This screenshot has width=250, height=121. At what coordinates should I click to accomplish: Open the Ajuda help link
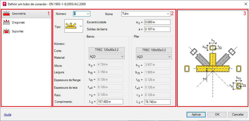pos(8,114)
